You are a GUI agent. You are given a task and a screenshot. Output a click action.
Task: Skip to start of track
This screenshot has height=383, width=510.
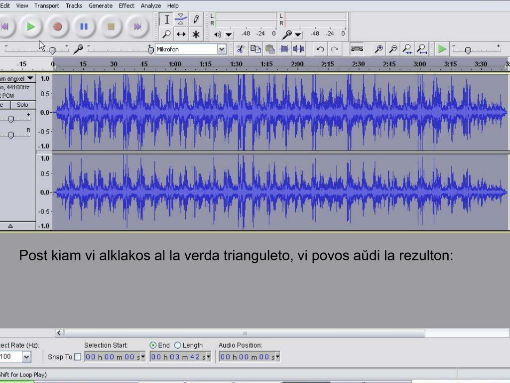[5, 26]
